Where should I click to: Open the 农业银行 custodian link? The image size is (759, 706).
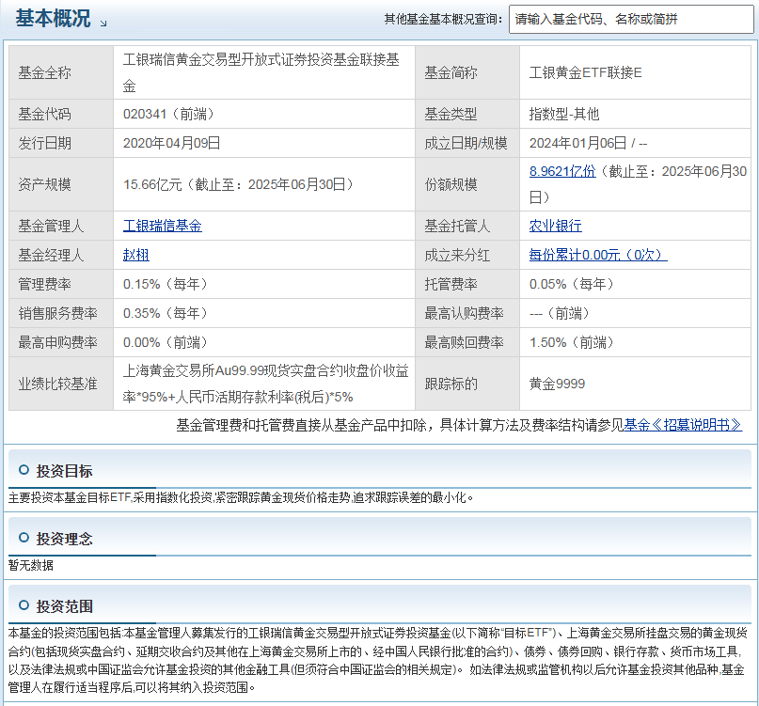click(x=555, y=226)
